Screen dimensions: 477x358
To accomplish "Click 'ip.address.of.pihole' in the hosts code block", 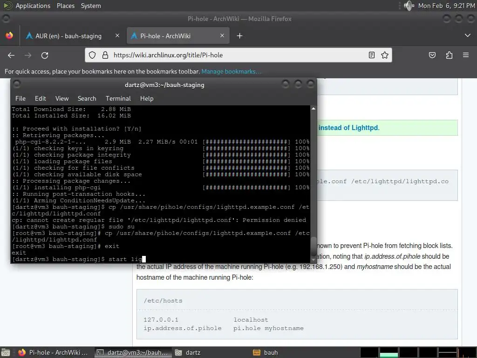I will pyautogui.click(x=183, y=329).
